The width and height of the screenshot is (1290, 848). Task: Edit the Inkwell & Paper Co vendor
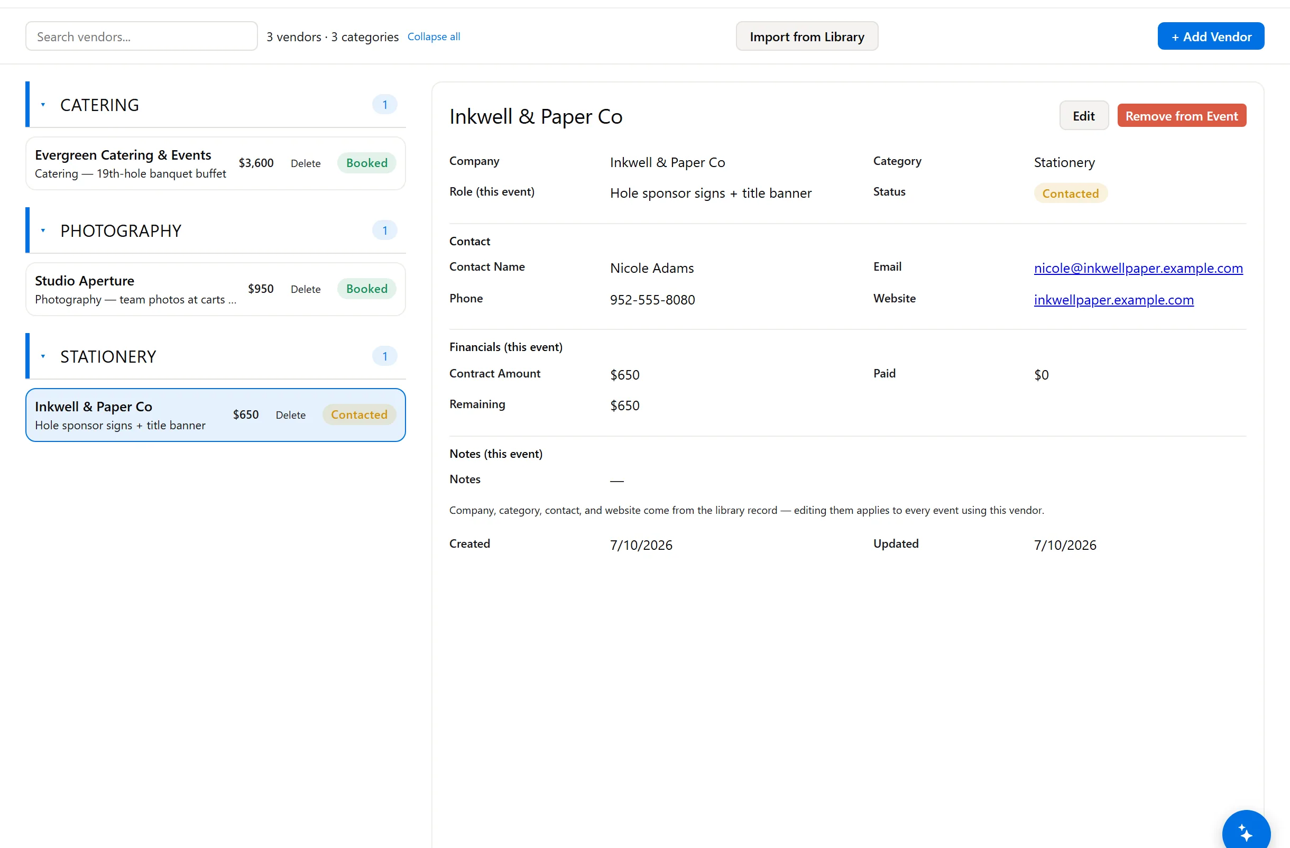[1083, 115]
